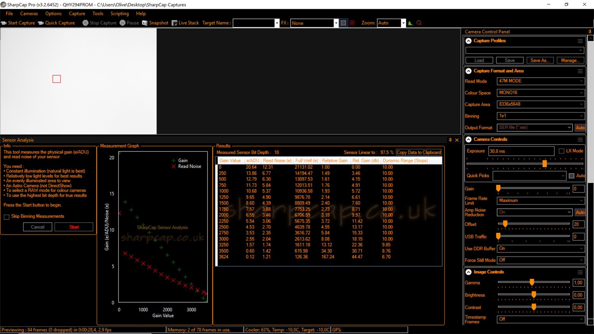Click the profile Save As... button
Image resolution: width=594 pixels, height=334 pixels.
(x=540, y=60)
